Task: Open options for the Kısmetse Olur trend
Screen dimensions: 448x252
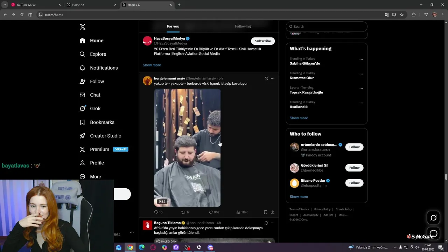Action: (361, 74)
